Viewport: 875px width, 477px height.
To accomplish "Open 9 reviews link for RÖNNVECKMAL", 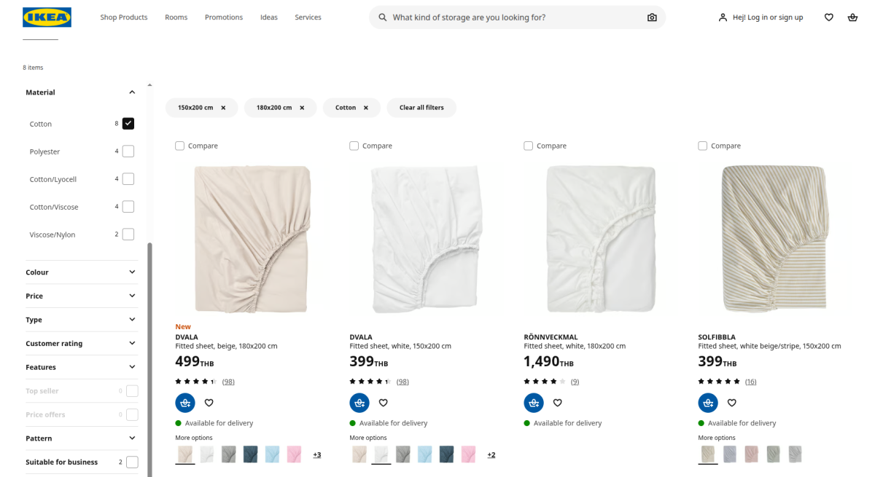I will tap(575, 382).
